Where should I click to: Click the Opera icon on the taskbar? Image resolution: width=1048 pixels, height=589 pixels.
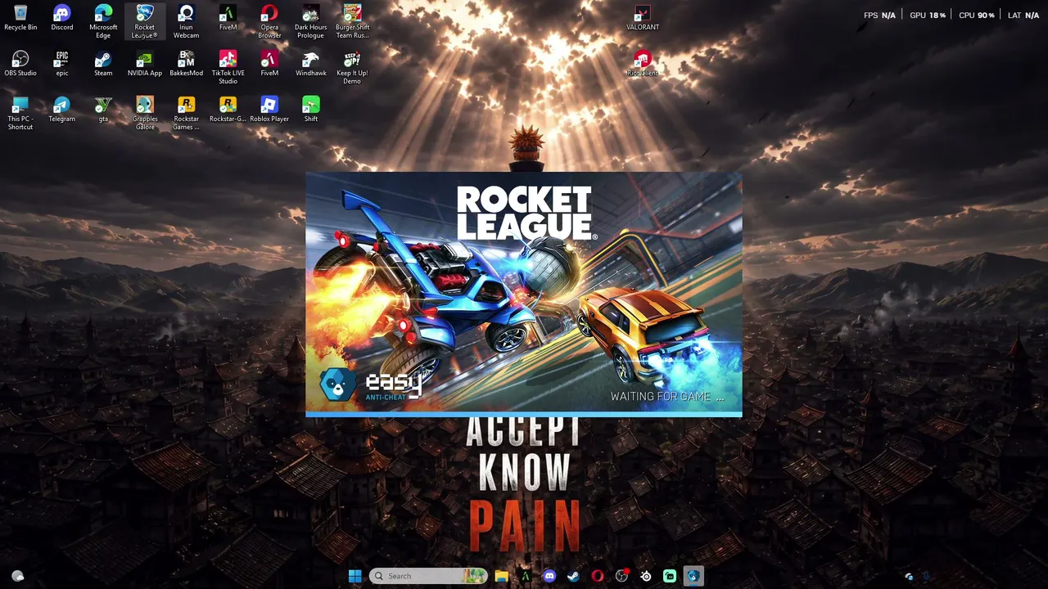pos(598,576)
